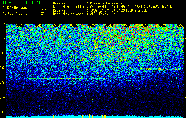
Task: Click the file name 1002170540.png
Action: (x=15, y=8)
